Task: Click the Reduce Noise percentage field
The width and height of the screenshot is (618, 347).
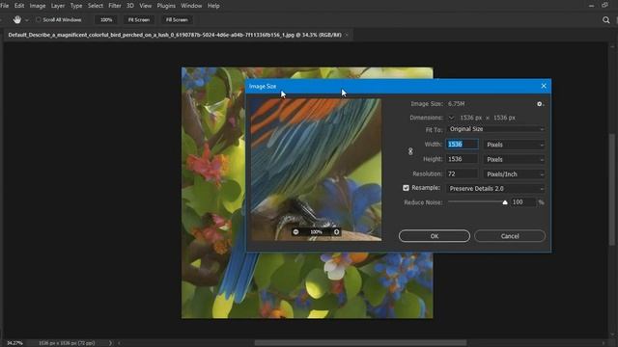Action: (523, 202)
